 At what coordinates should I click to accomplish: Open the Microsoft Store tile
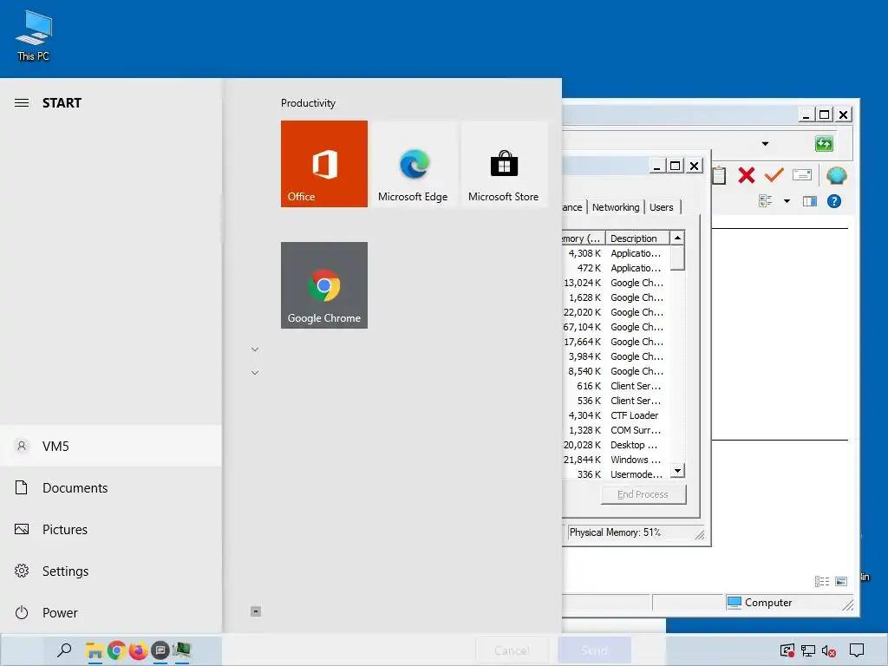(504, 164)
